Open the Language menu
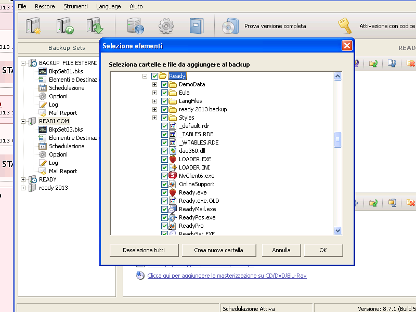This screenshot has width=416, height=312. (109, 6)
